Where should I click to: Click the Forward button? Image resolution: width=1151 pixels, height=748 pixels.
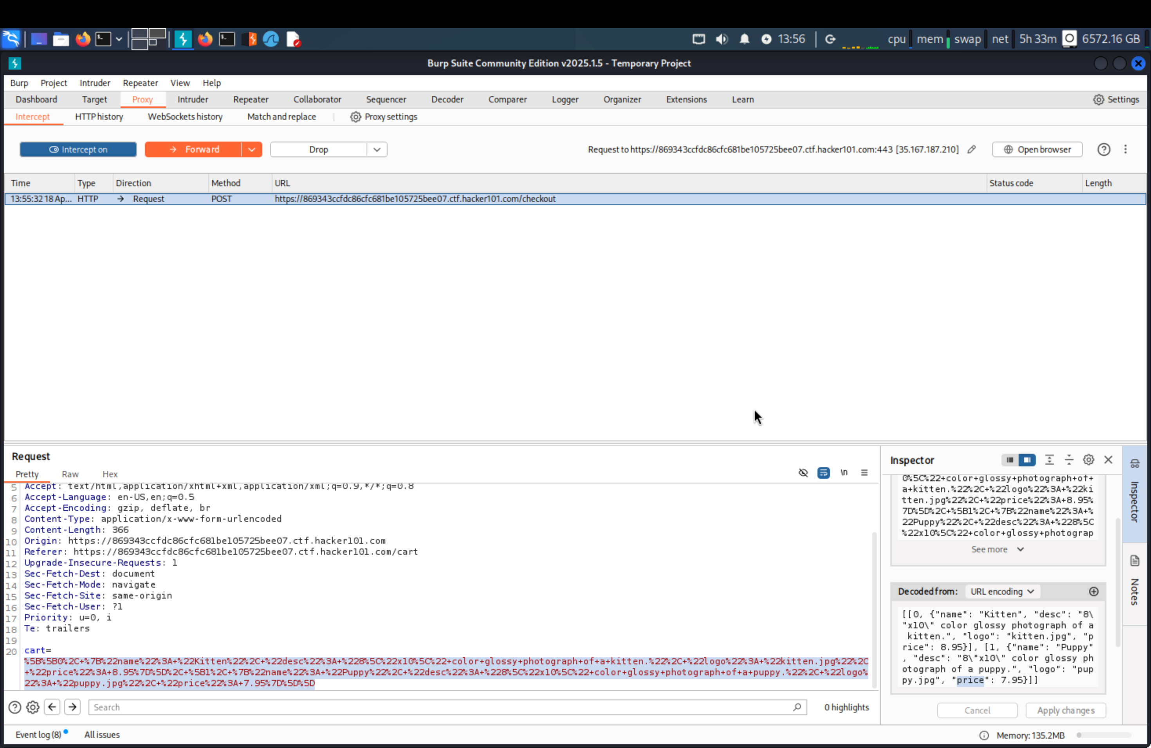(193, 149)
